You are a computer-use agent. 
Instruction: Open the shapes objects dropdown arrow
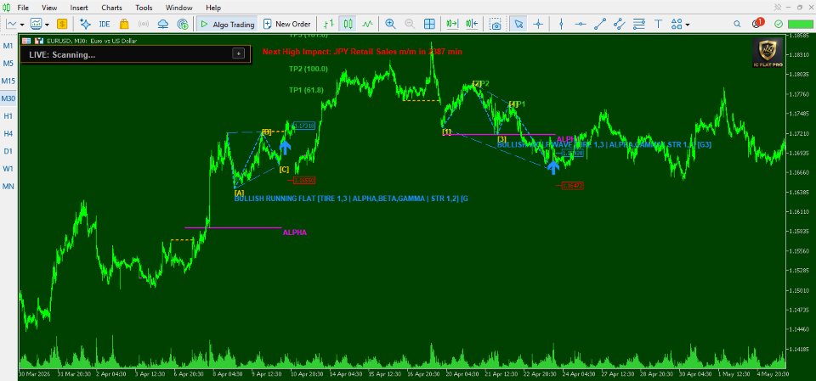(x=688, y=25)
